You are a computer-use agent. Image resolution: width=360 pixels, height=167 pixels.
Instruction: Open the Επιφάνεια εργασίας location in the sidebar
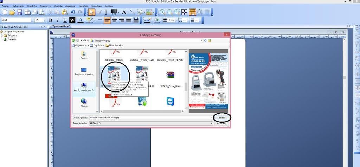84,71
